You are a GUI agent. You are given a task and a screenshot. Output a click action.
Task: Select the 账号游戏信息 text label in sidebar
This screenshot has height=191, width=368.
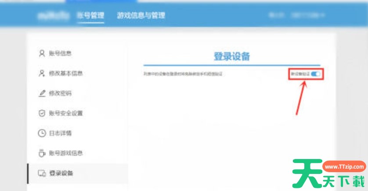coord(66,153)
